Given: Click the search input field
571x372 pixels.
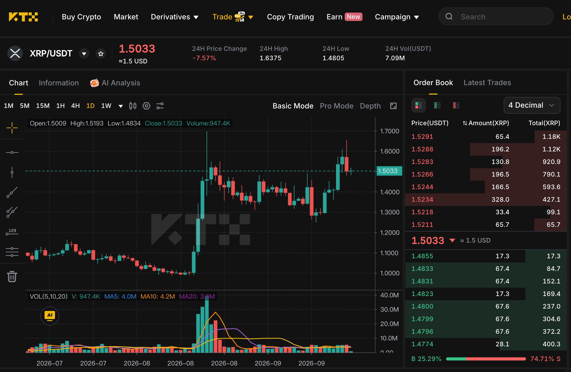Looking at the screenshot, I should point(496,17).
